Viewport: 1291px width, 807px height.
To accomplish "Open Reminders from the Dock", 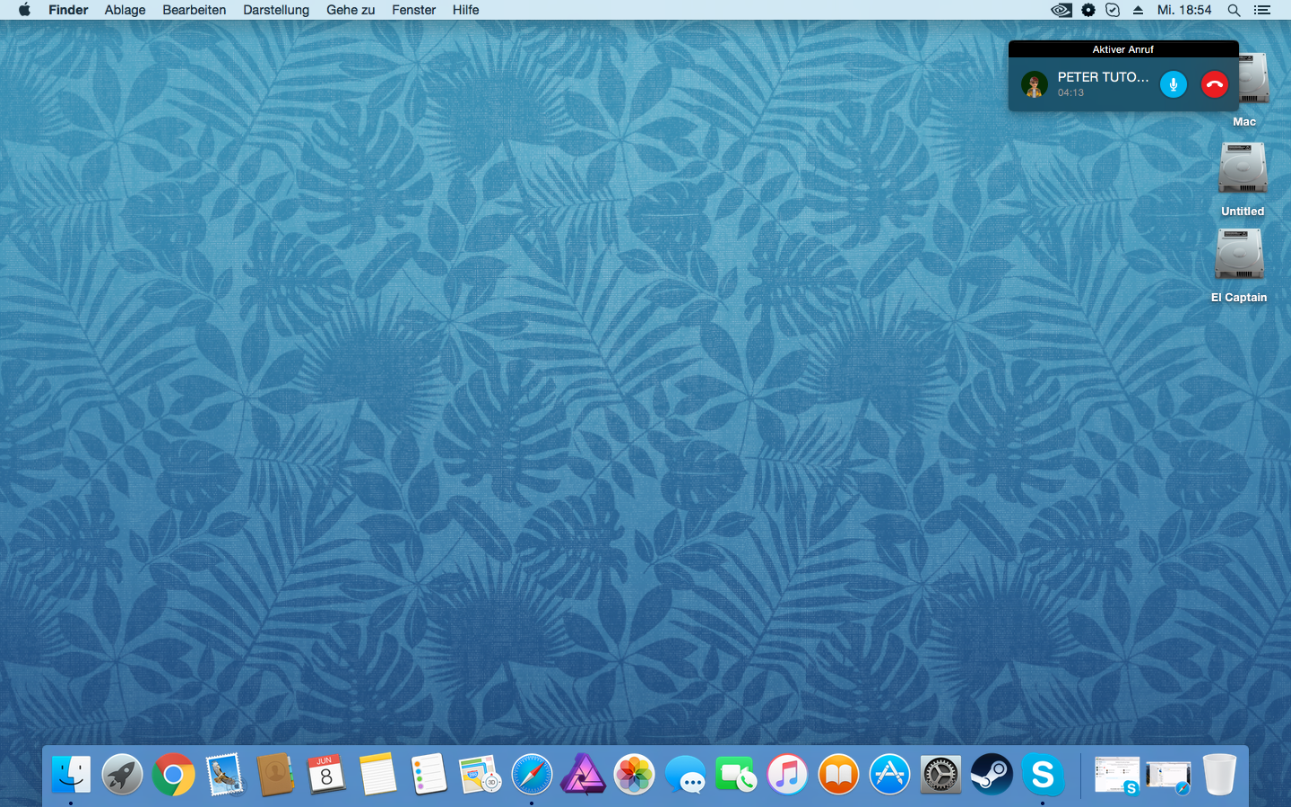I will pos(429,774).
